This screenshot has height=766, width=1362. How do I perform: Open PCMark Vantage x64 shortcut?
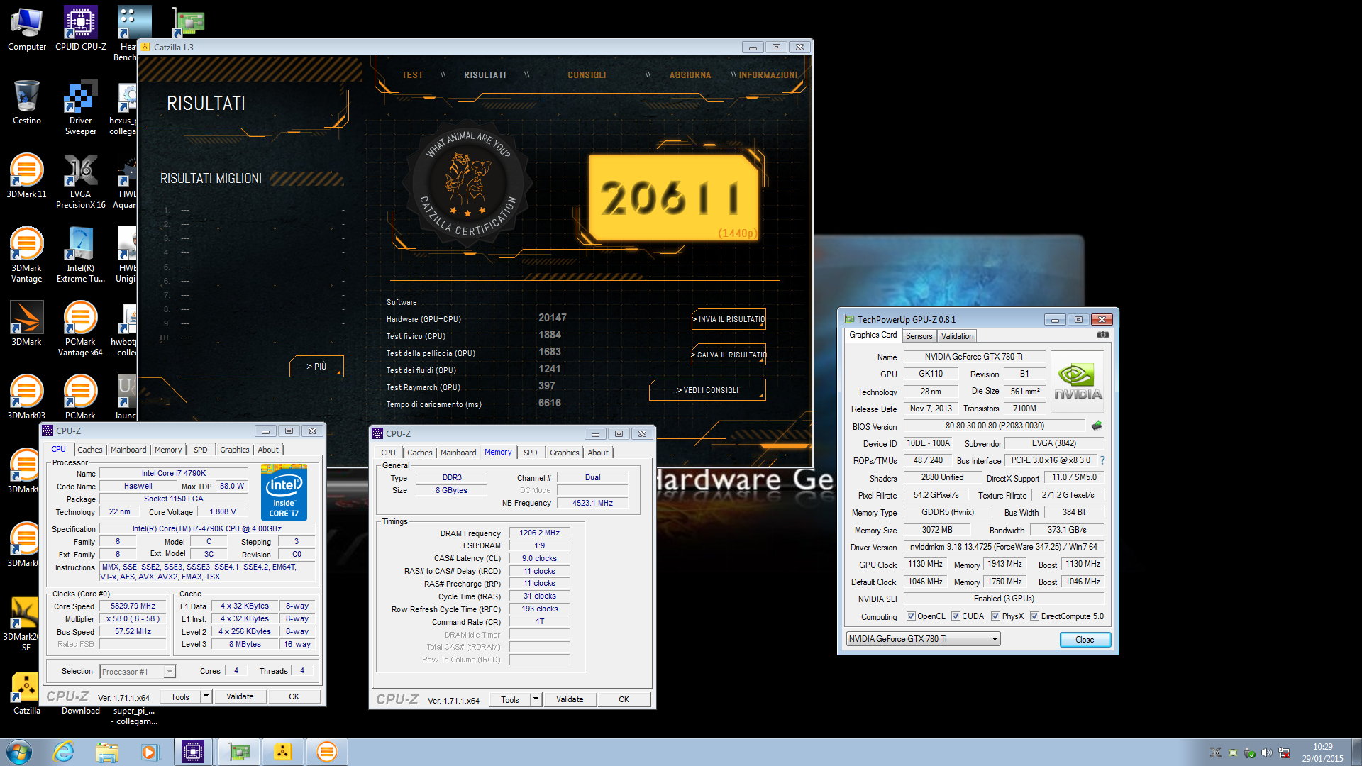81,329
